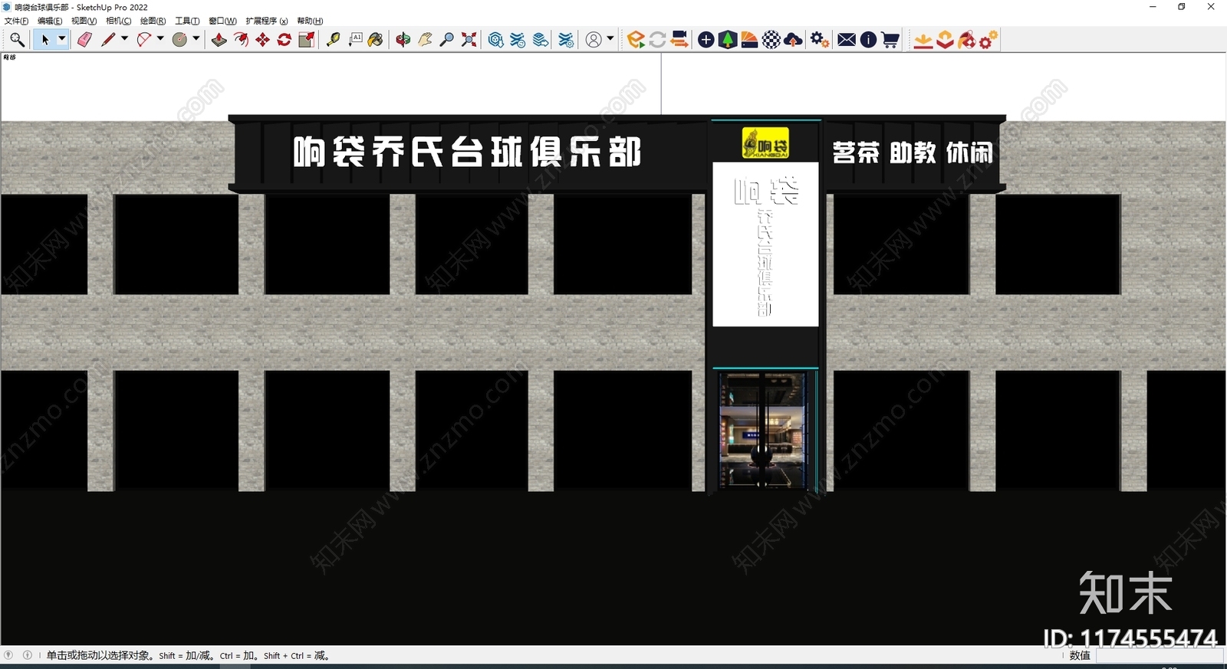Expand the Arc tool dropdown arrow
This screenshot has width=1227, height=669.
(160, 38)
